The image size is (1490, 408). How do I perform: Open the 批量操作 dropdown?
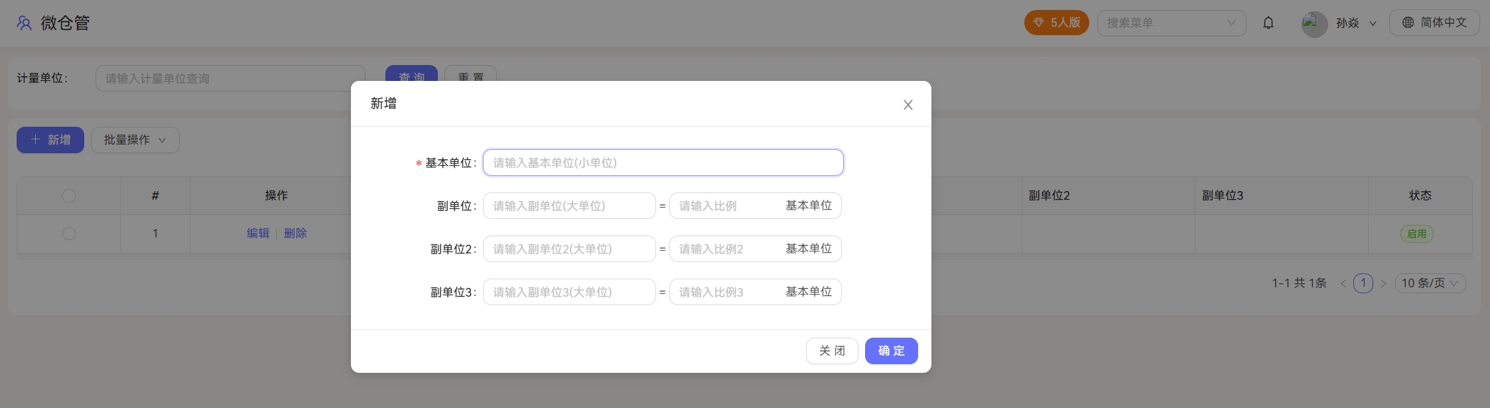[x=135, y=140]
